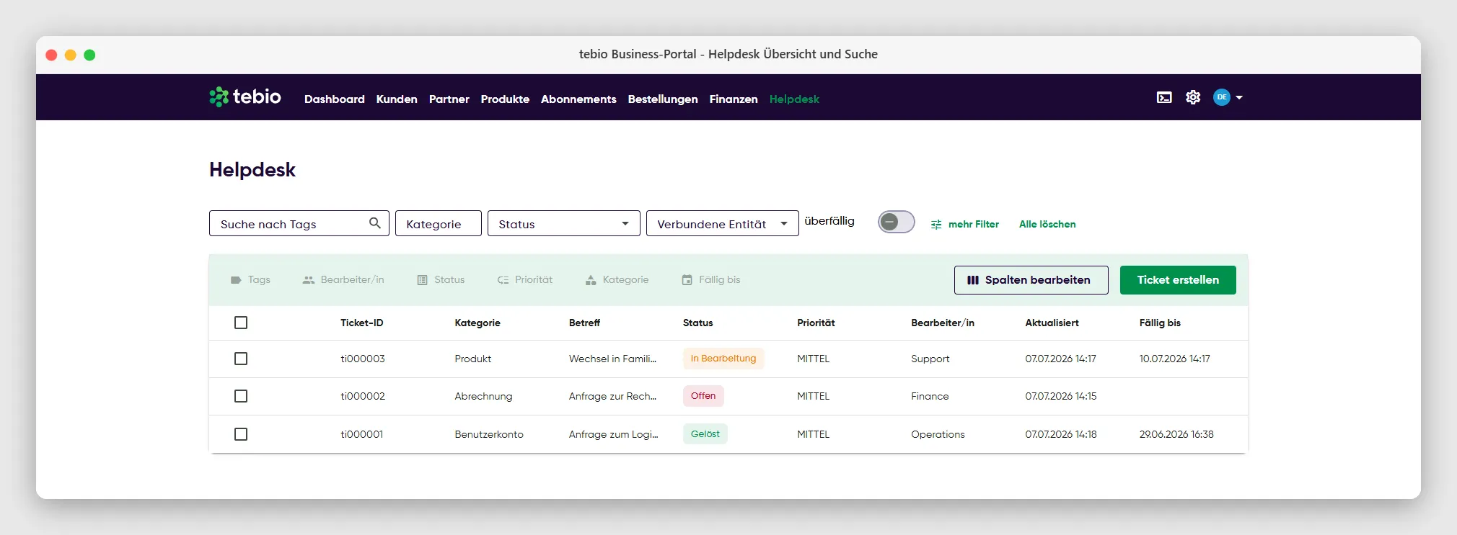Click the Spalten bearbeiten button
This screenshot has height=535, width=1457.
click(x=1031, y=280)
